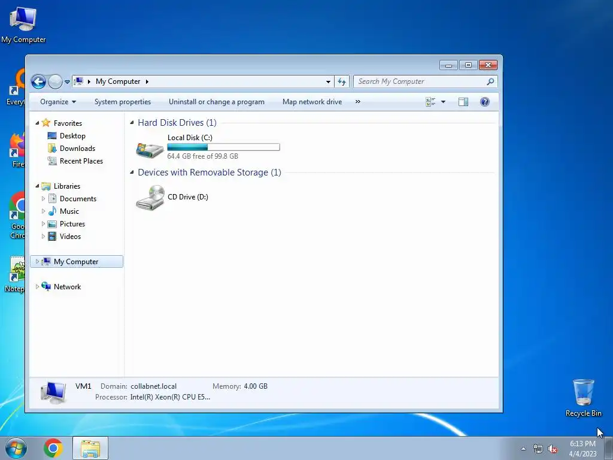The width and height of the screenshot is (613, 460).
Task: Click the Intel(R) Xeon(R) CPU processor text
Action: click(170, 397)
